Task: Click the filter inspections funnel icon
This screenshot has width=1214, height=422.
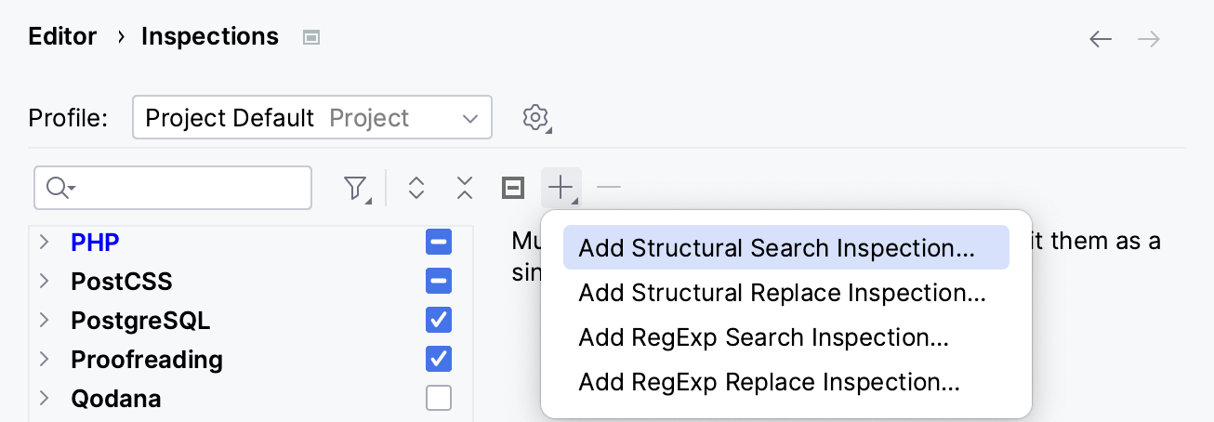Action: click(354, 189)
